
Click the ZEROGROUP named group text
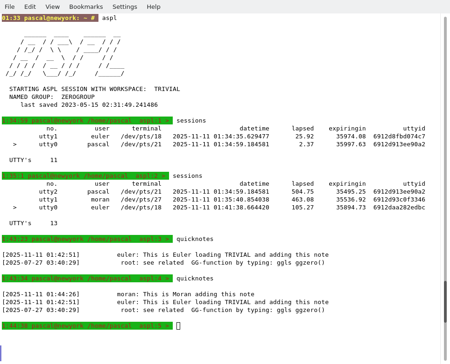pyautogui.click(x=78, y=97)
